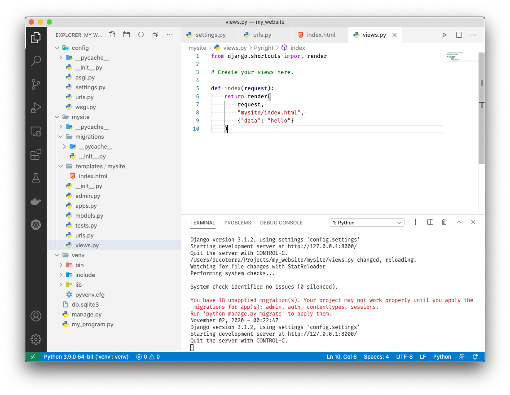The height and width of the screenshot is (395, 510).
Task: Open the Manage gear menu
Action: pyautogui.click(x=36, y=339)
